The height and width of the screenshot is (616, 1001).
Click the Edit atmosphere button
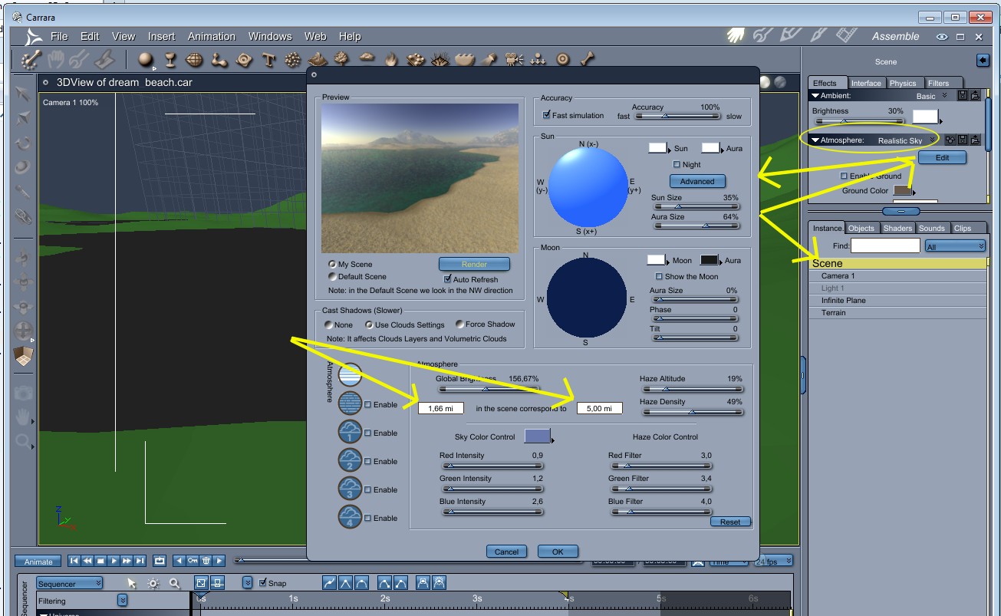click(x=942, y=157)
